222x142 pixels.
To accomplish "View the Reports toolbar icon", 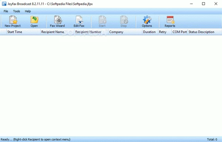I will tap(170, 22).
